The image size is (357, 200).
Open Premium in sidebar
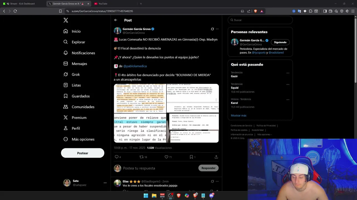coord(75,117)
